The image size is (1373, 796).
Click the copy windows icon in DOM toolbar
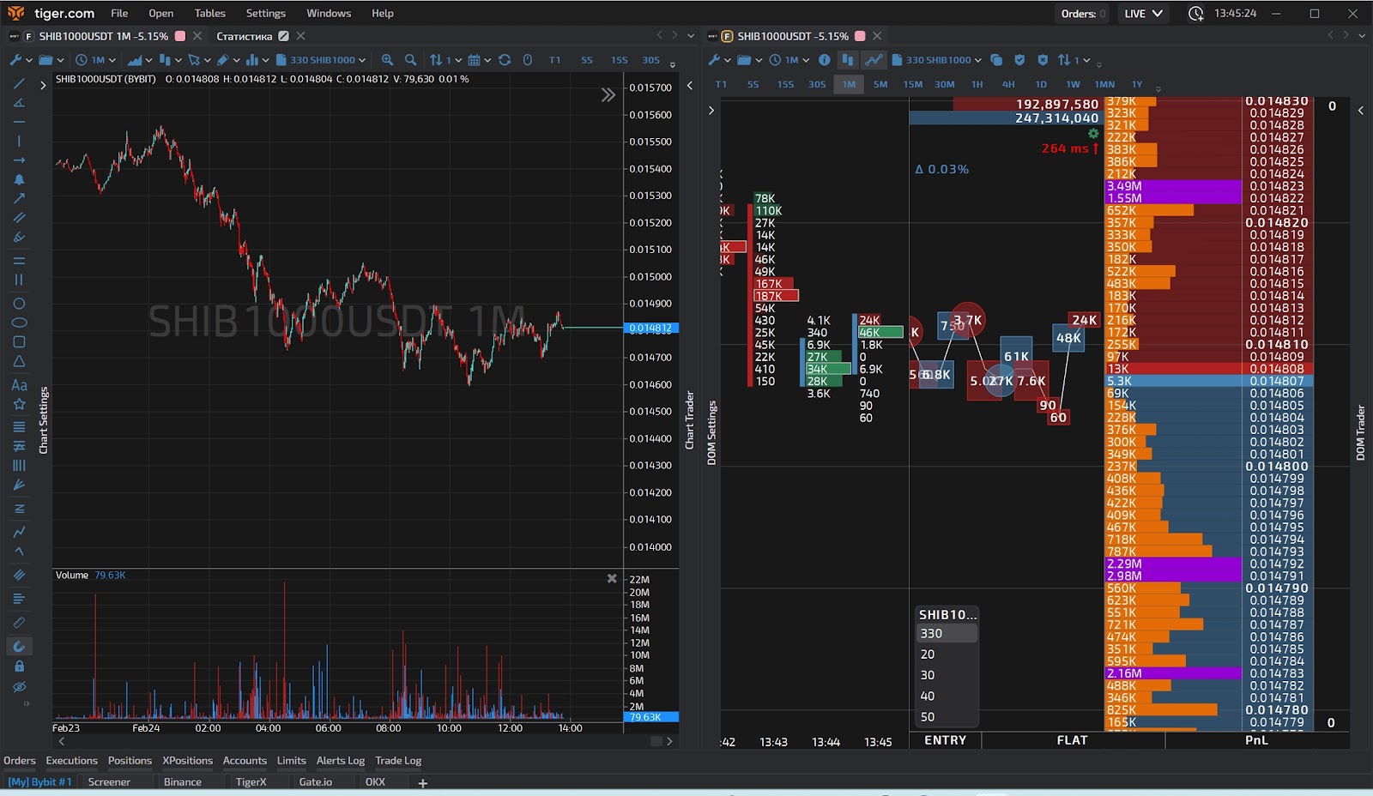(996, 60)
